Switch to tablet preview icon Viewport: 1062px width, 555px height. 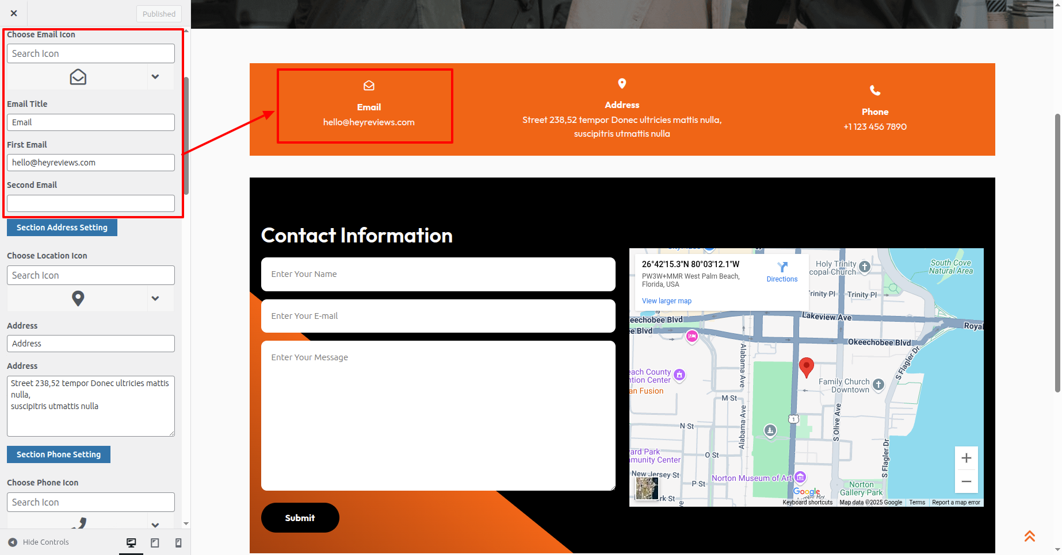(x=155, y=543)
